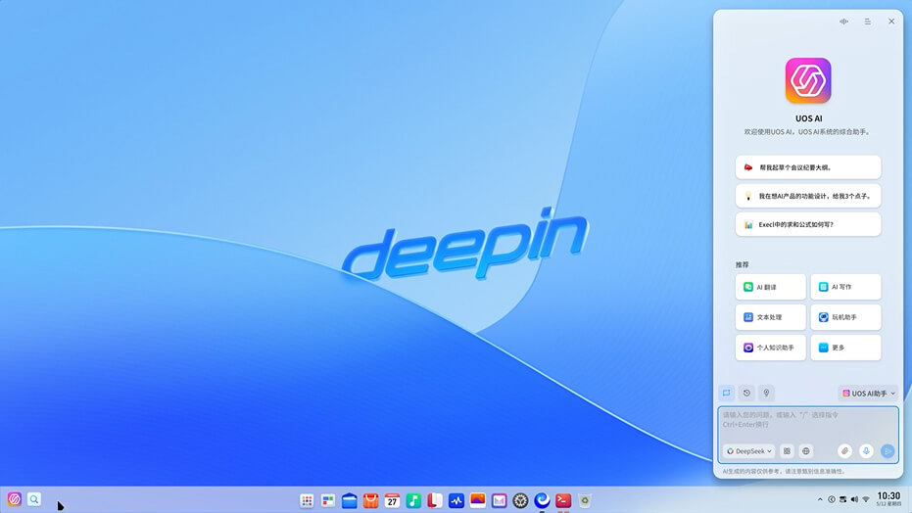Toggle the globe web search option
The height and width of the screenshot is (513, 912).
[806, 451]
